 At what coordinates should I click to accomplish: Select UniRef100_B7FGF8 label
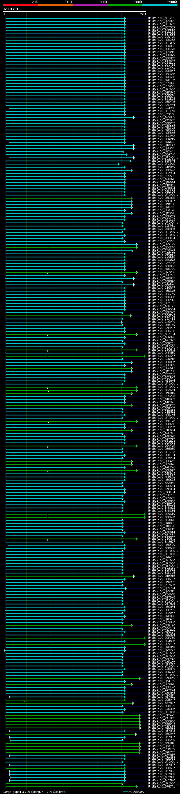click(161, 77)
